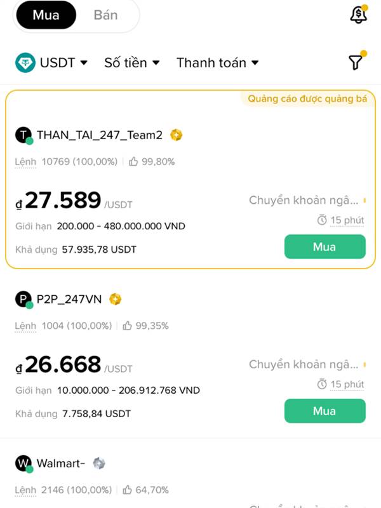Expand the Thanh toán payment dropdown
The width and height of the screenshot is (381, 508).
pyautogui.click(x=217, y=62)
